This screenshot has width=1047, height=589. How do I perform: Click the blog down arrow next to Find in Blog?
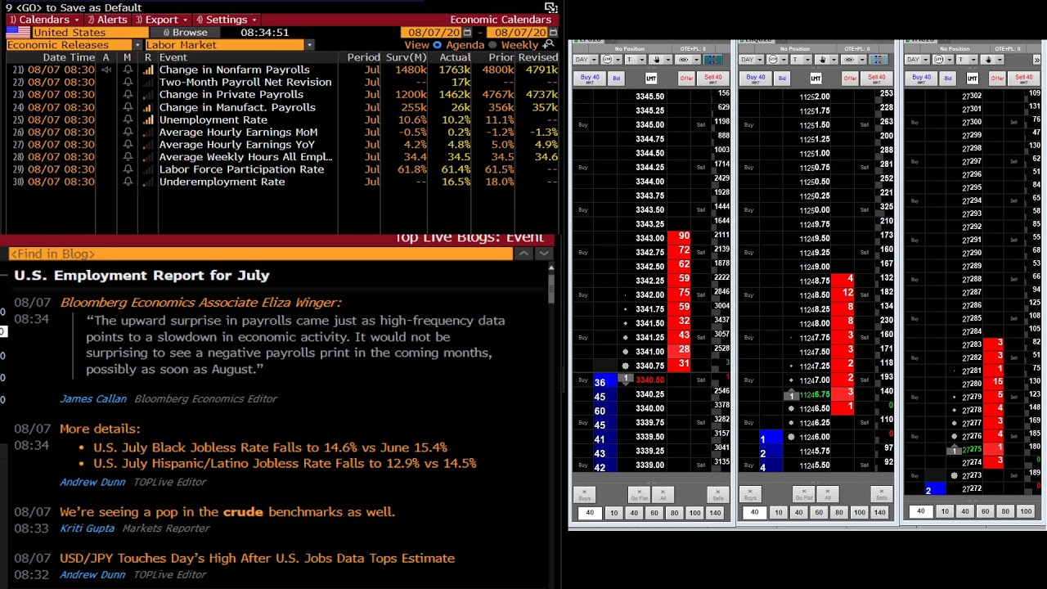coord(544,254)
